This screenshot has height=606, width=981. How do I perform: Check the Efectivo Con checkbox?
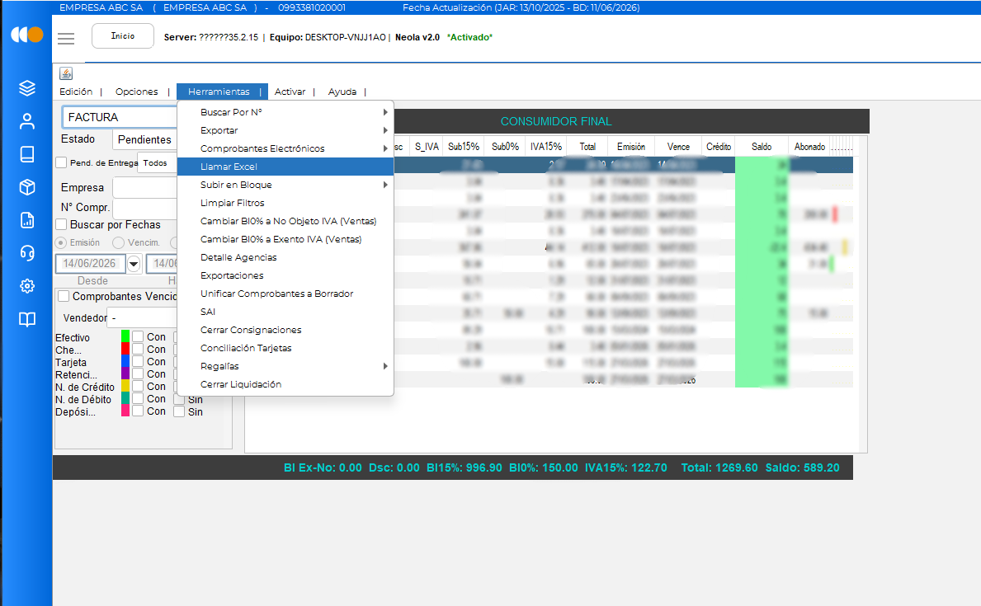(138, 337)
